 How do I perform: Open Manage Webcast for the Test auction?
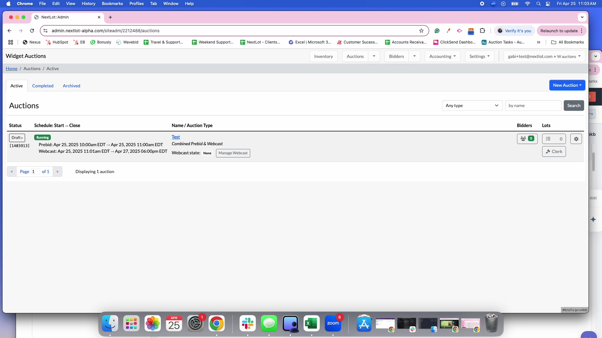coord(233,153)
